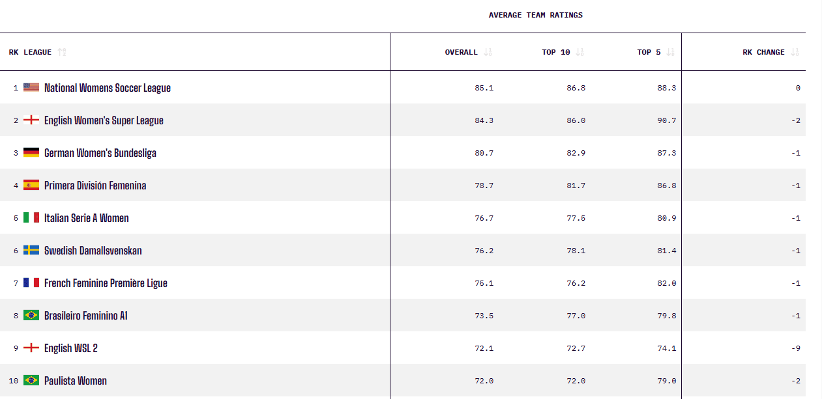Click the German flag icon

pos(31,152)
